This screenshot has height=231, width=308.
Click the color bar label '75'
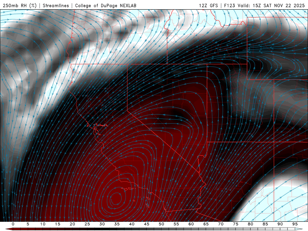[236, 224]
